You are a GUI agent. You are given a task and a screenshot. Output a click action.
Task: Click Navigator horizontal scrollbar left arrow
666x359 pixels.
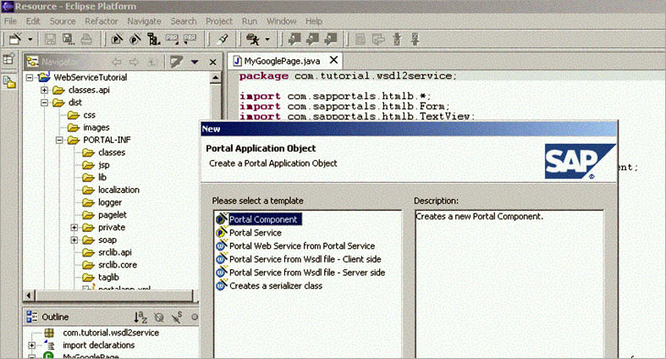click(x=30, y=295)
